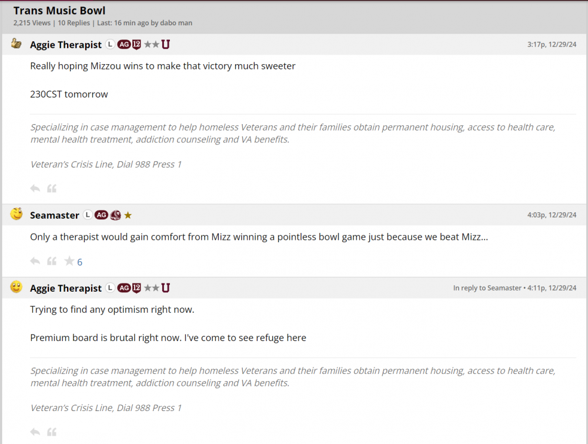Click the AG badge on first post
Image resolution: width=588 pixels, height=444 pixels.
click(x=123, y=45)
